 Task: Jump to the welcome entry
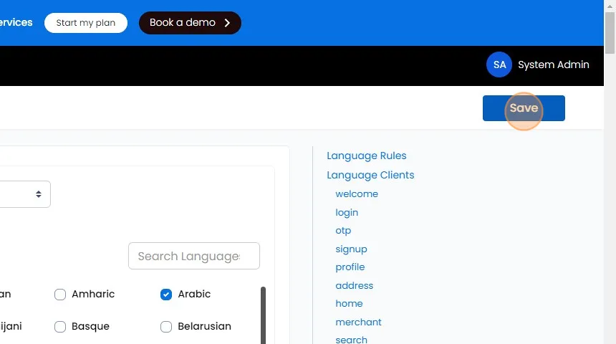357,193
